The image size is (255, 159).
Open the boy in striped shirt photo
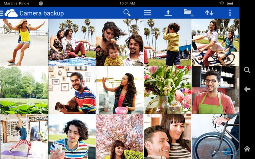click(168, 42)
